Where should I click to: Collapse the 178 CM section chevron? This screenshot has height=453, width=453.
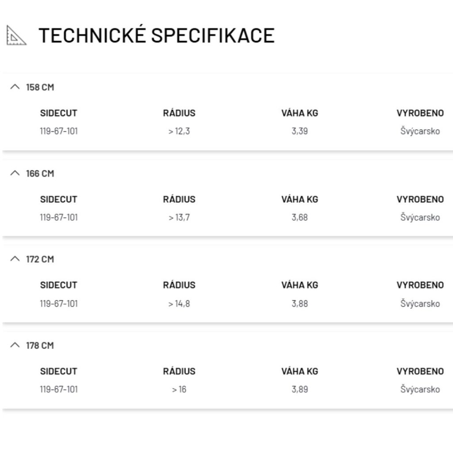tap(15, 346)
